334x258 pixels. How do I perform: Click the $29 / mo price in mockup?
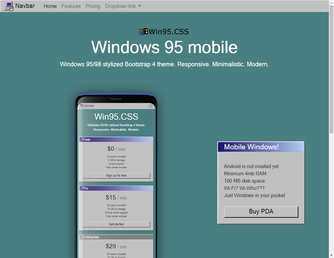click(x=116, y=246)
